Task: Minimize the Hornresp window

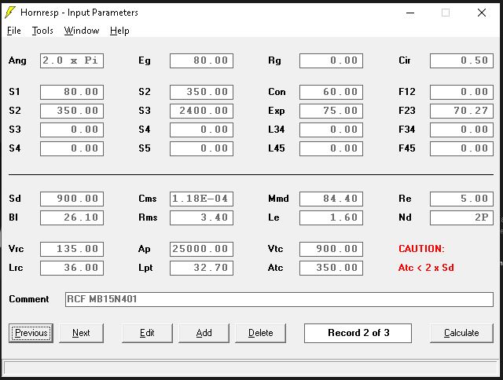Action: (410, 13)
